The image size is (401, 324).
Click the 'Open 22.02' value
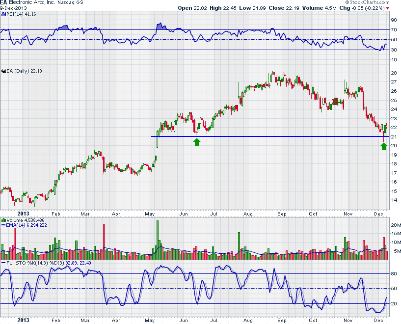pos(192,8)
